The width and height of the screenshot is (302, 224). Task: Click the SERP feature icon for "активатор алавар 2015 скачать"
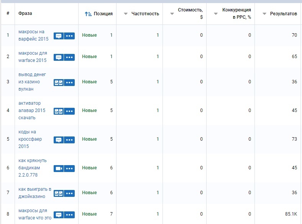58,111
